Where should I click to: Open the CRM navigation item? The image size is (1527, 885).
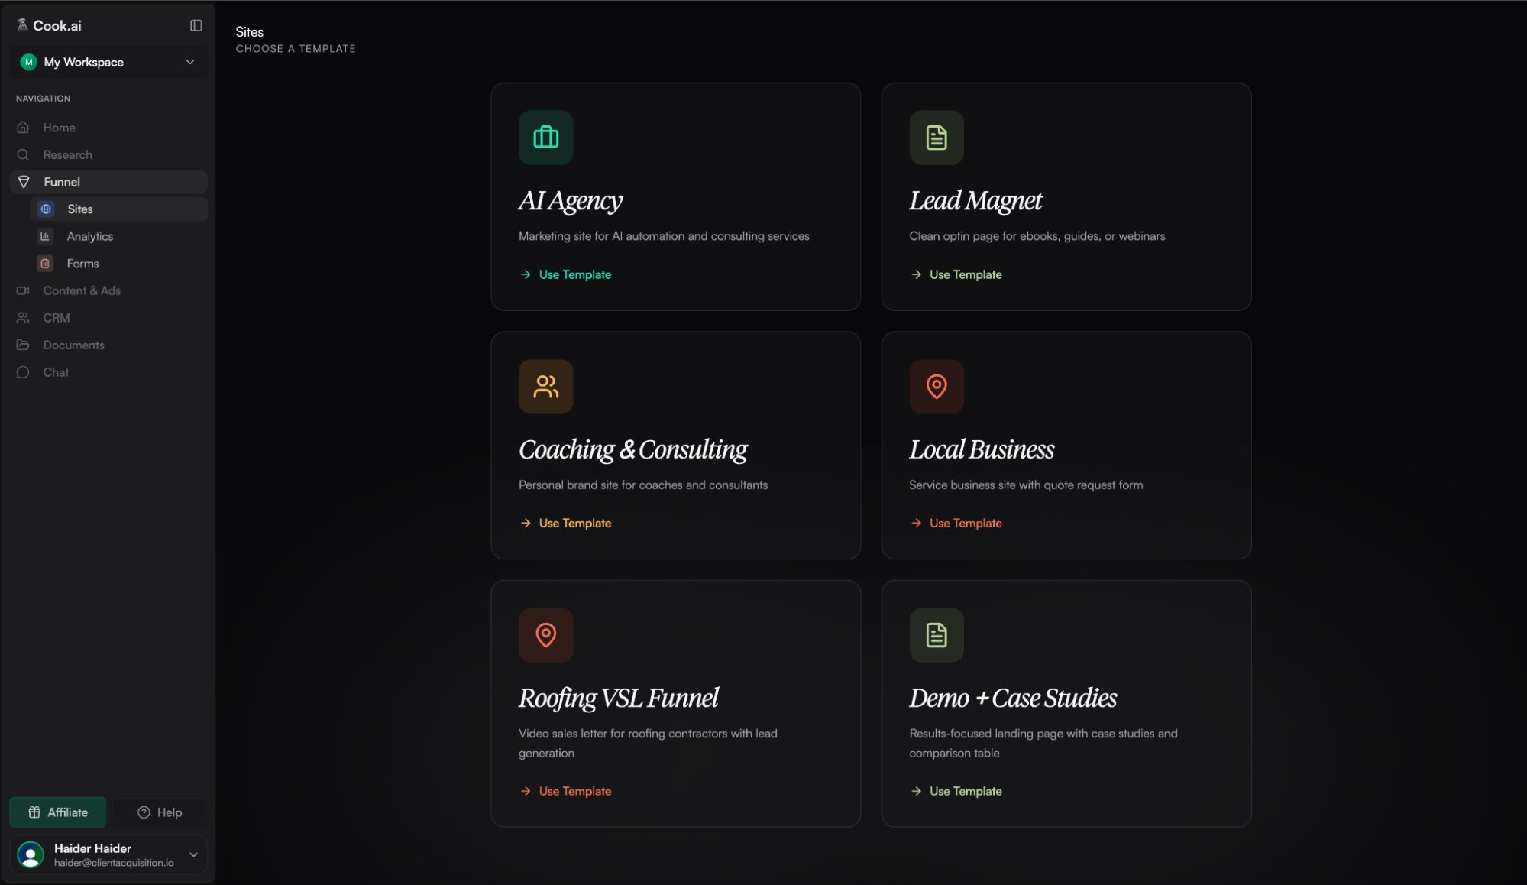pos(56,318)
